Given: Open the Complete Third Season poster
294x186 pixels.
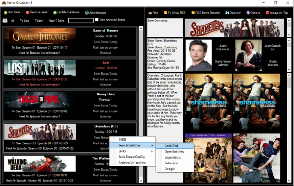Looking at the screenshot, I should point(208,158).
